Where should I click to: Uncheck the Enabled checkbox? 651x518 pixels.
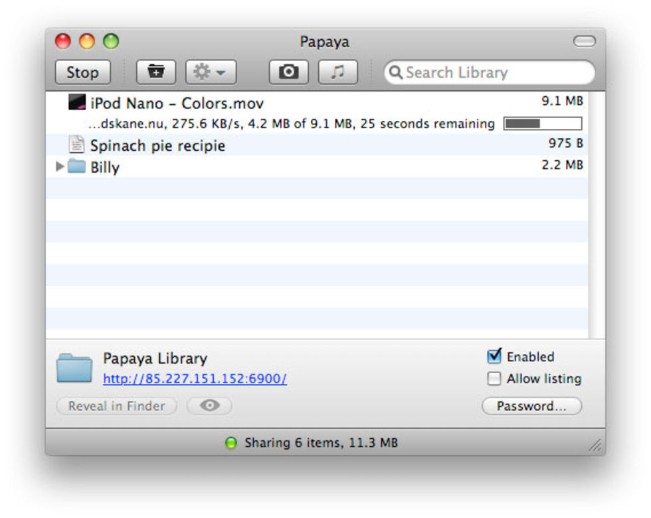coord(494,357)
